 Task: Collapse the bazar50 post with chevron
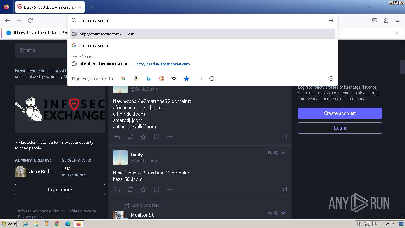[x=283, y=153]
